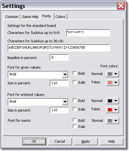Open Normal gray color picker for given values
129x151 pixels.
[x=112, y=74]
